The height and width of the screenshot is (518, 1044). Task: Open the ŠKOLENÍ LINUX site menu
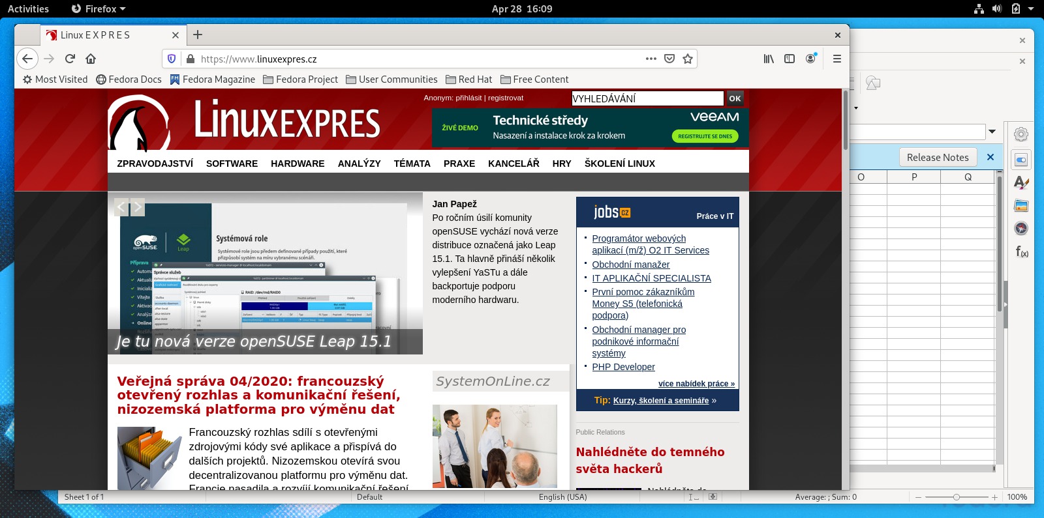(x=620, y=164)
